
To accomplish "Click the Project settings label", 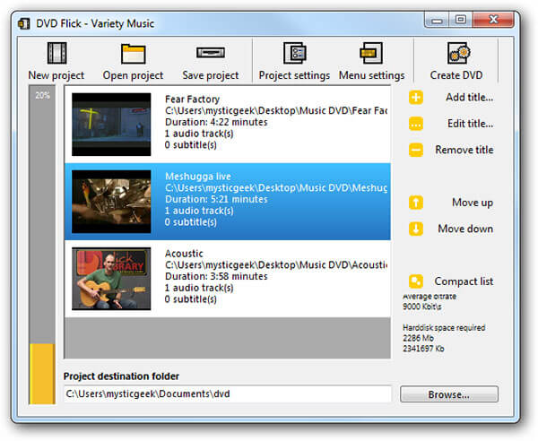I will coord(294,75).
